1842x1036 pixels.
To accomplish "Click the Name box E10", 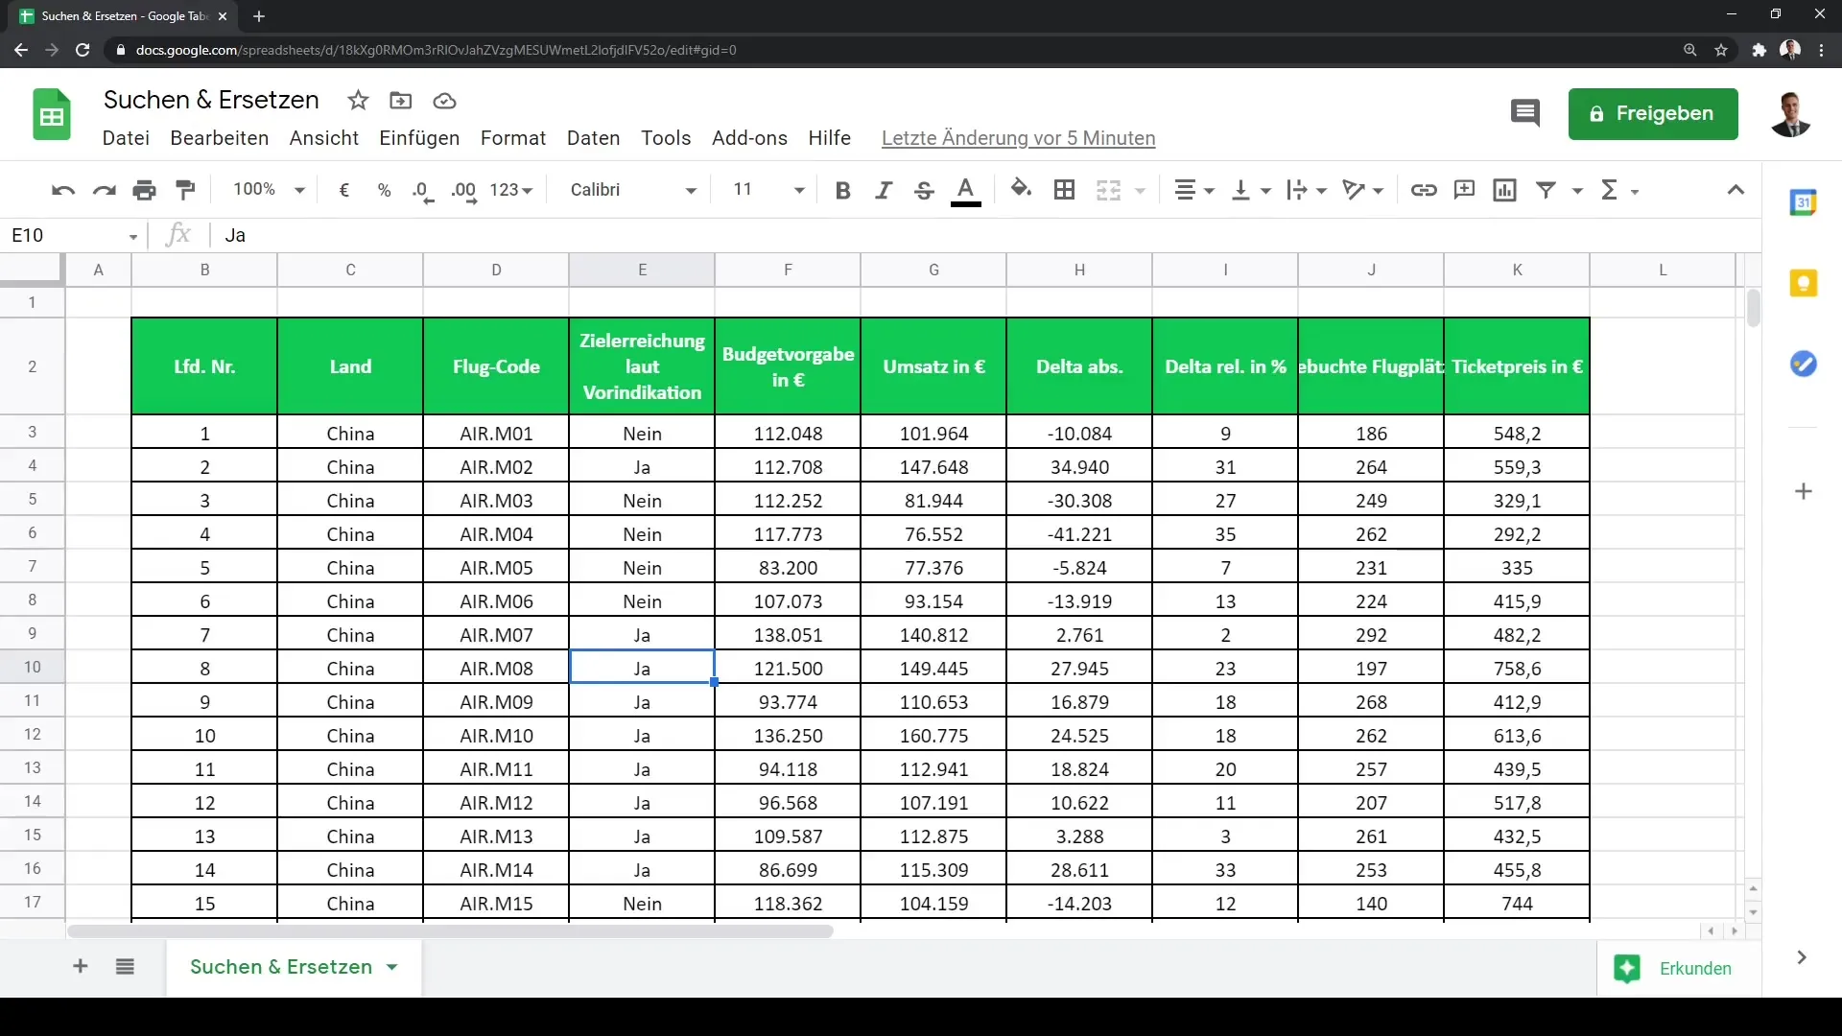I will tap(75, 235).
